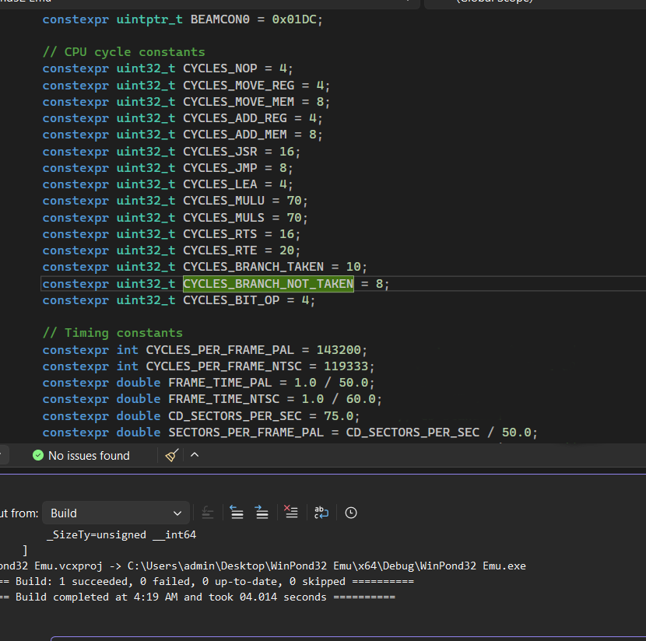Click the disabled find message in code icon
The height and width of the screenshot is (641, 646).
[207, 513]
